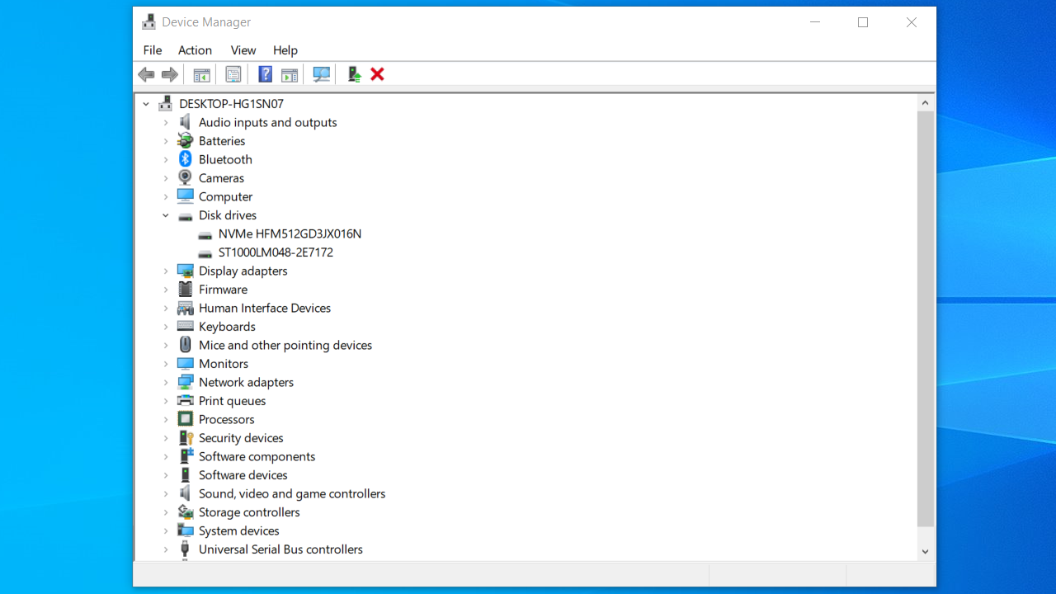Select the Disk drives label
1056x594 pixels.
(228, 215)
